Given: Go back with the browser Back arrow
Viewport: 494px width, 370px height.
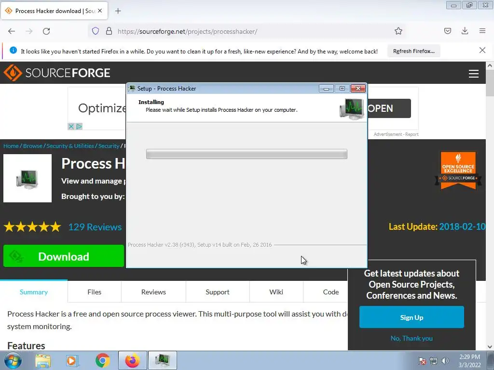Looking at the screenshot, I should coord(12,31).
